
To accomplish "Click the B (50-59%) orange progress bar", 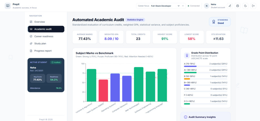I will click(x=205, y=79).
